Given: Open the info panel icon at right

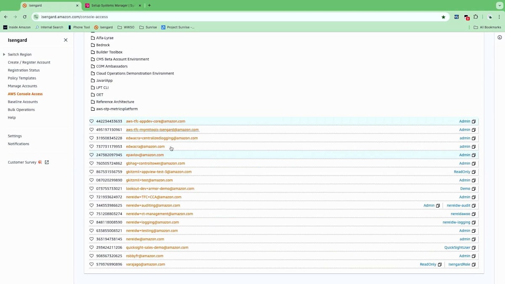Looking at the screenshot, I should click(x=500, y=37).
